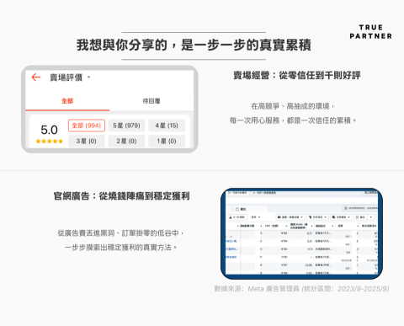Click the line 在高競爭、高抽成的環境，
The image size is (404, 326).
pos(293,106)
